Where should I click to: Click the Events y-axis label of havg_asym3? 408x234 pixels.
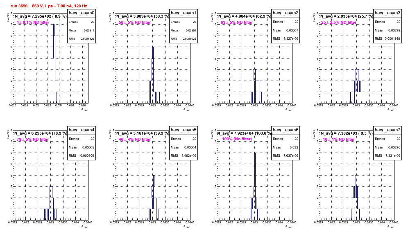click(314, 18)
